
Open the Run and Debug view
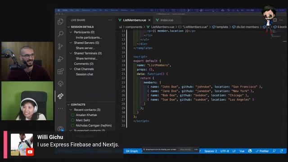(60, 59)
